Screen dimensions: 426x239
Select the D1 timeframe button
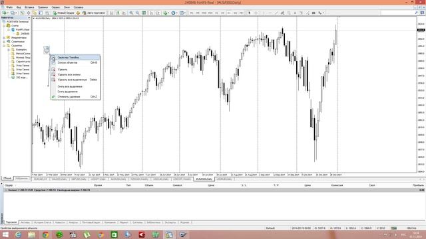pos(229,13)
